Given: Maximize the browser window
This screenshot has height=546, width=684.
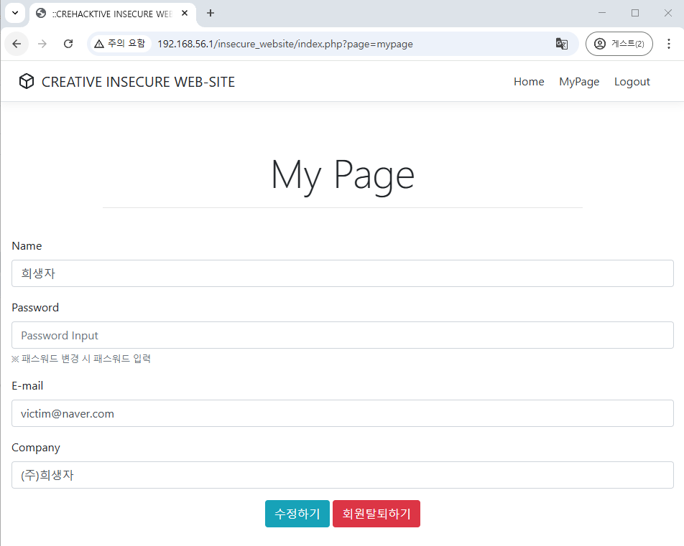Looking at the screenshot, I should point(635,13).
